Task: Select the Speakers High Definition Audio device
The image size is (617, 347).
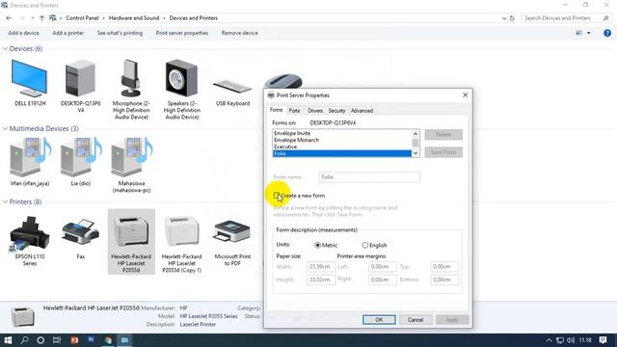Action: 182,89
